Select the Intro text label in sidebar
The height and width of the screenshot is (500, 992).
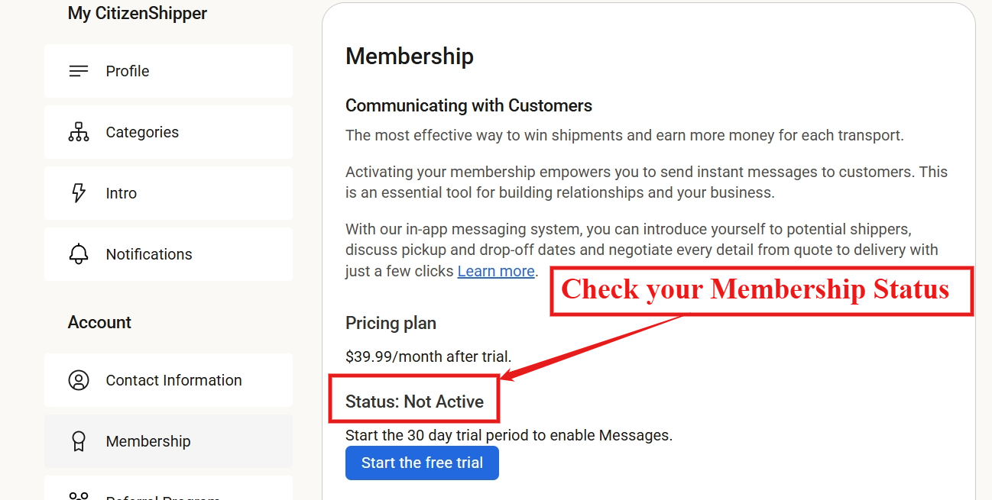click(x=122, y=193)
